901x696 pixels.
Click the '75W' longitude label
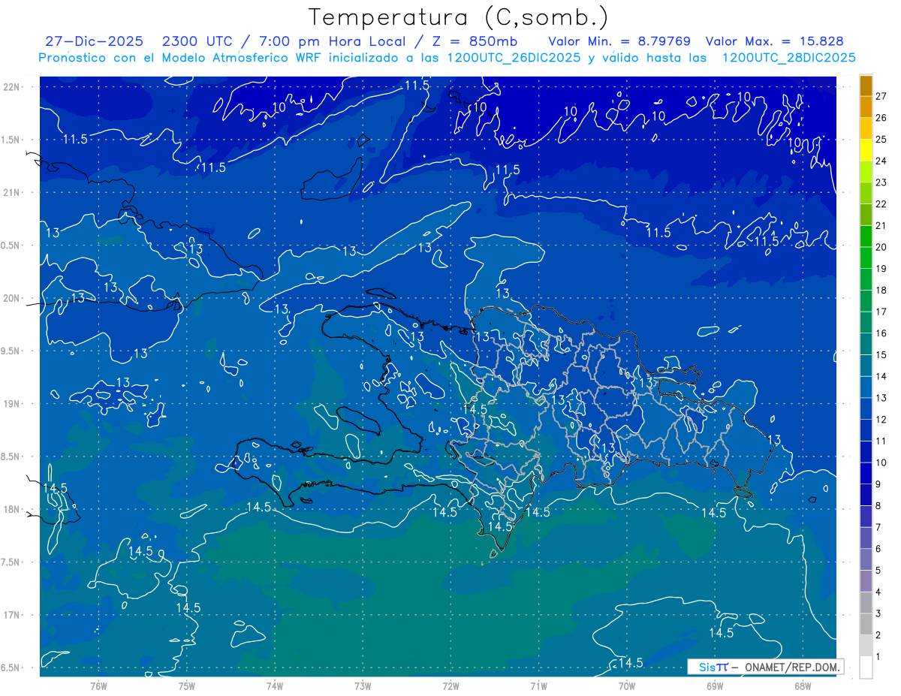point(187,685)
